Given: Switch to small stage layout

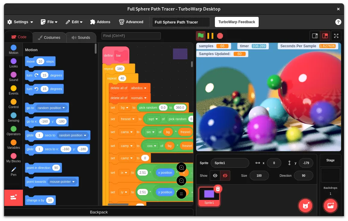Looking at the screenshot, I should [315, 36].
